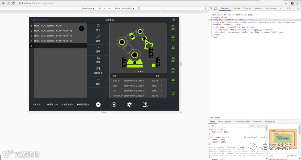Open the double-gear settings icon in bottom bar
The width and height of the screenshot is (301, 160).
click(x=129, y=104)
